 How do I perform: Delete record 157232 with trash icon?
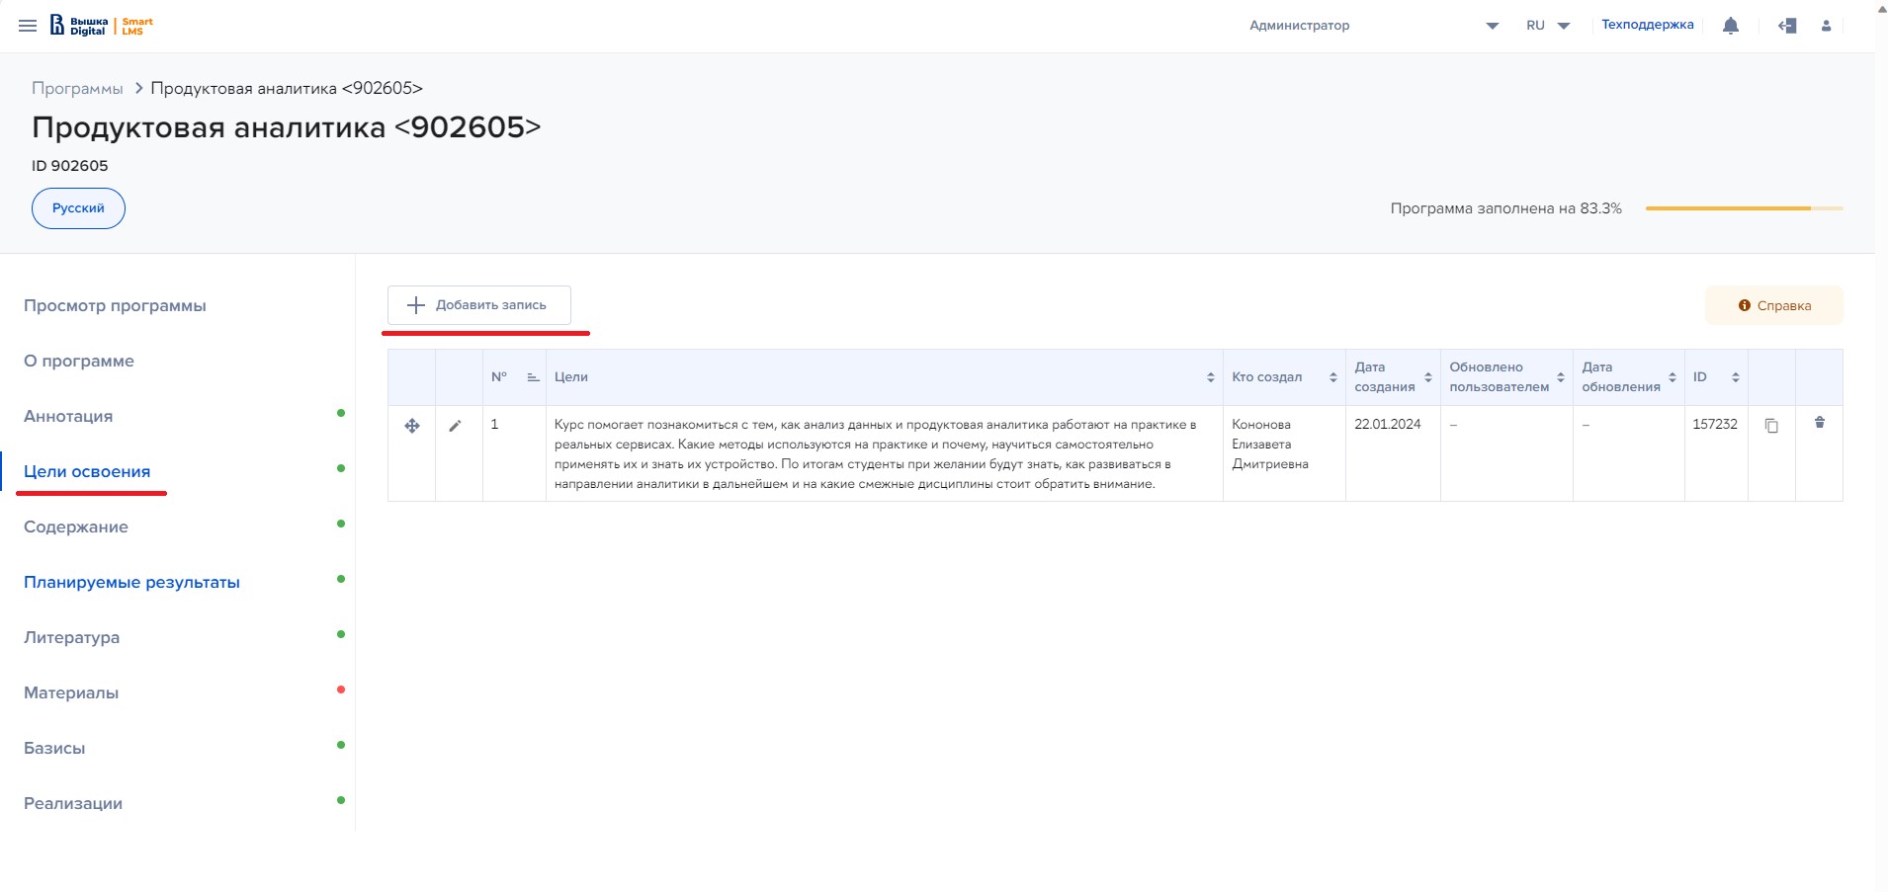coord(1819,423)
